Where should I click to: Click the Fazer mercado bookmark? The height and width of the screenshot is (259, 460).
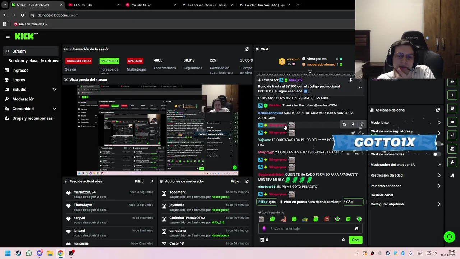(x=30, y=24)
